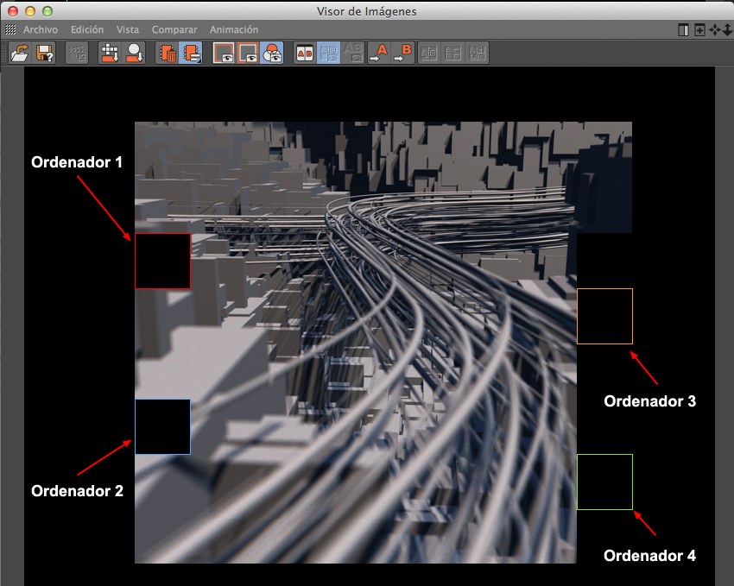Viewport: 734px width, 586px height.
Task: Click the split panel icon at top right
Action: [x=684, y=30]
